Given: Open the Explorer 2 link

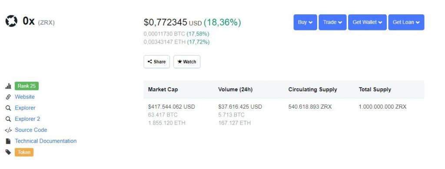Looking at the screenshot, I should [x=27, y=119].
